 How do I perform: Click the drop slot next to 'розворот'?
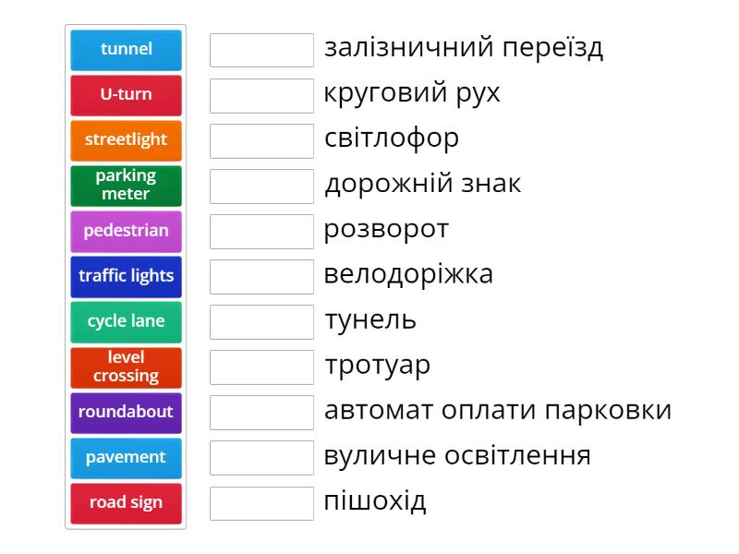point(261,231)
